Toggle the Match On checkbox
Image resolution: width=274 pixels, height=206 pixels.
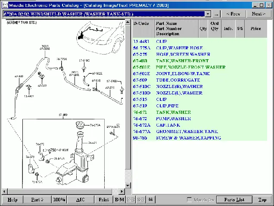(189, 200)
